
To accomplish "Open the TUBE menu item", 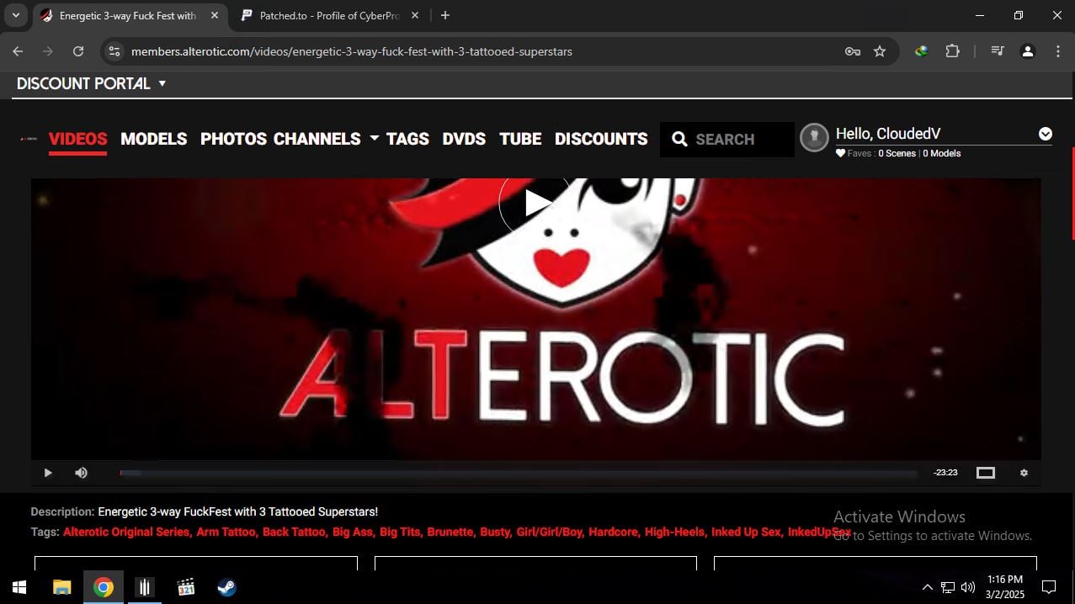I will pos(520,139).
